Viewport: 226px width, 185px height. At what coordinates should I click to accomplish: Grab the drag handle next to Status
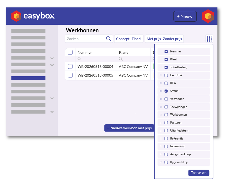[x=161, y=91]
